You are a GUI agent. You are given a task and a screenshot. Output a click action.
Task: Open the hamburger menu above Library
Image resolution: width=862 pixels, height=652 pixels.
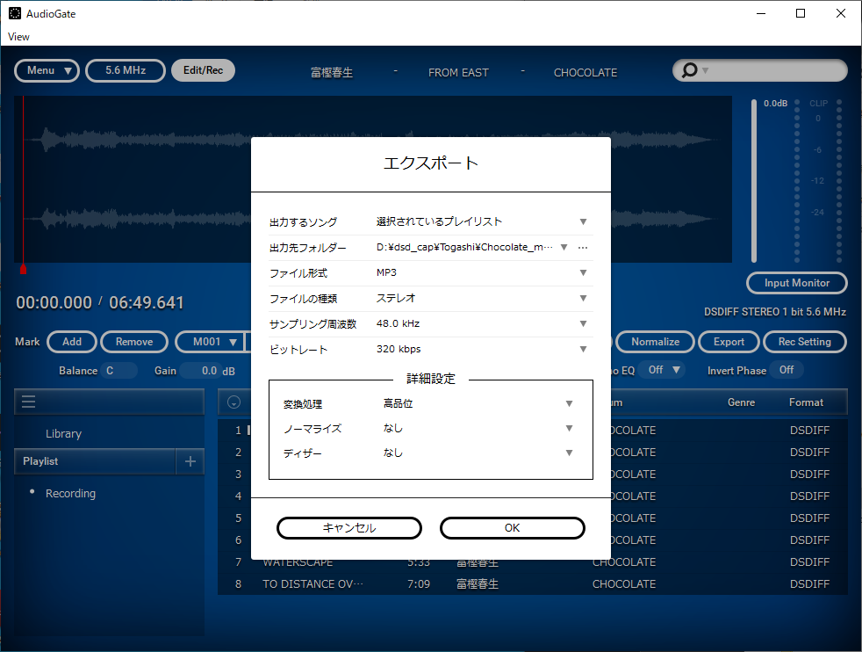click(29, 402)
